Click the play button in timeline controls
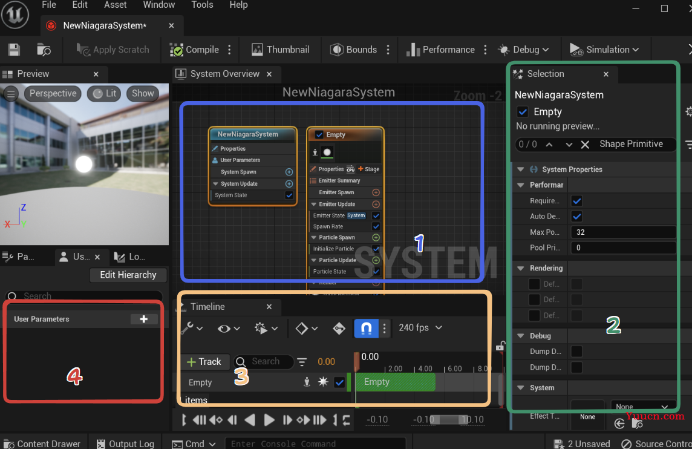Image resolution: width=692 pixels, height=449 pixels. coord(269,420)
